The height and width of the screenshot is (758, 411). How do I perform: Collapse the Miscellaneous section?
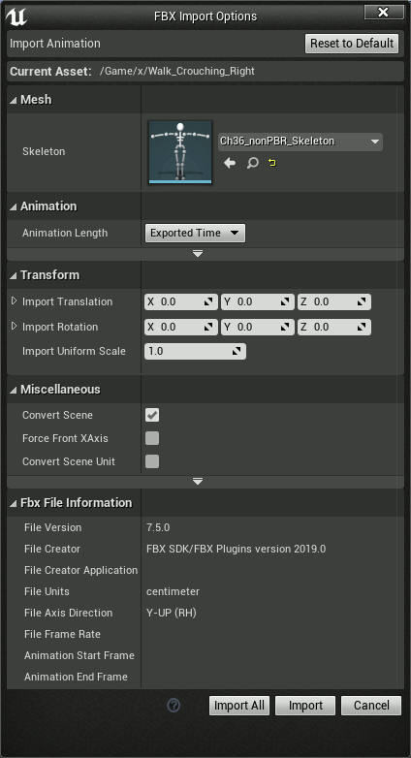point(13,390)
